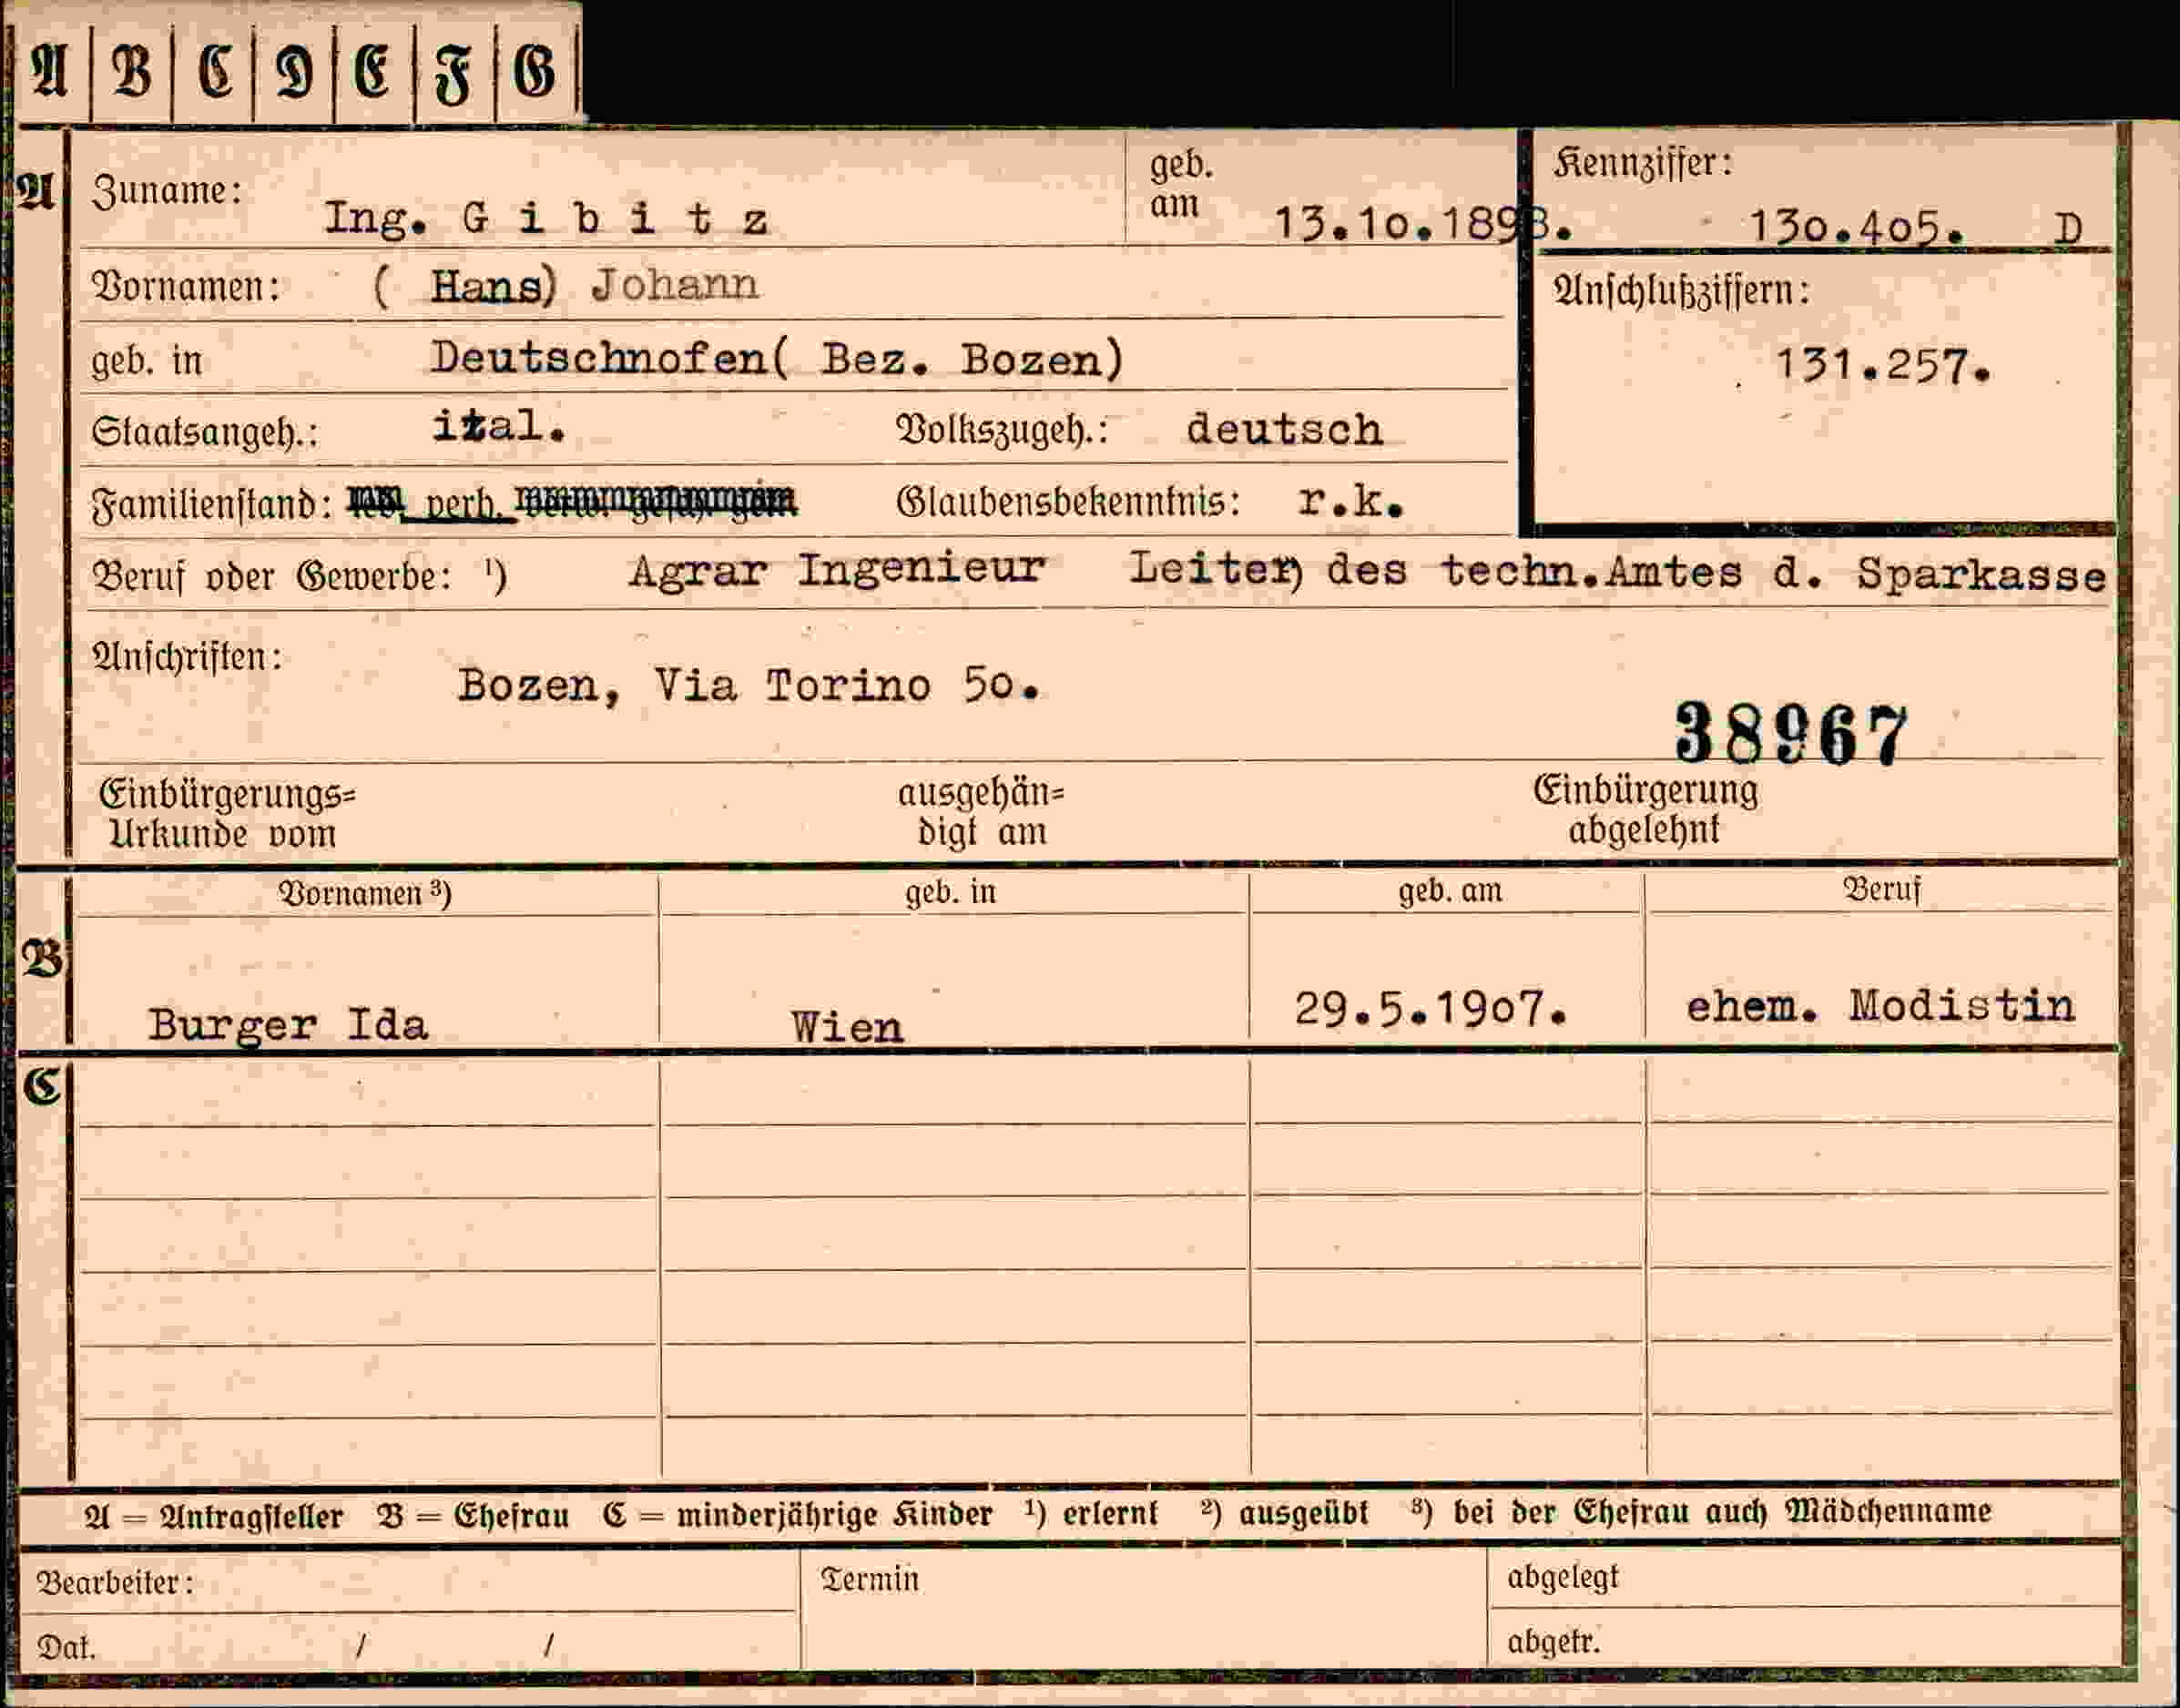Click the first names '(Hans) Johann'
Viewport: 2180px width, 1708px height.
coord(565,286)
